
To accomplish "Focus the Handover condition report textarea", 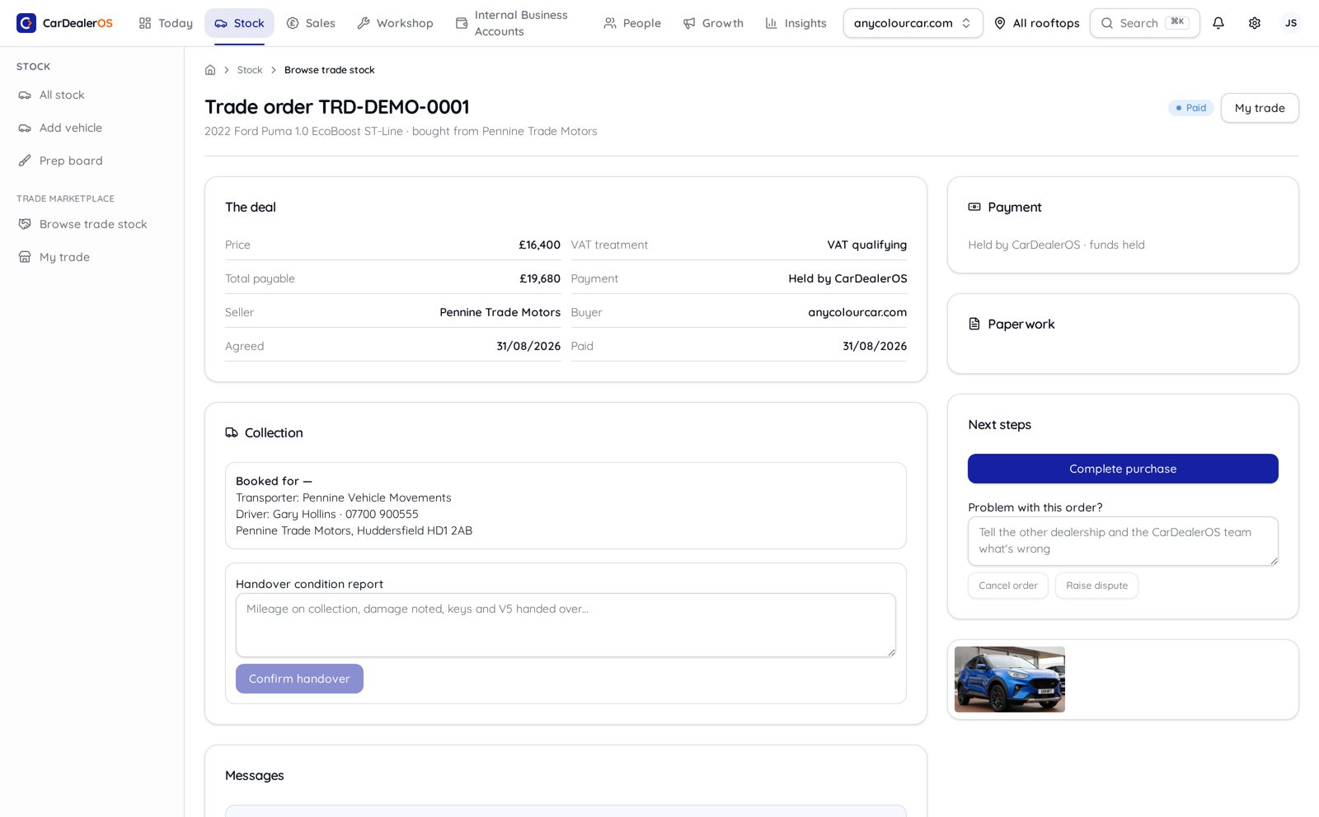I will (x=566, y=625).
